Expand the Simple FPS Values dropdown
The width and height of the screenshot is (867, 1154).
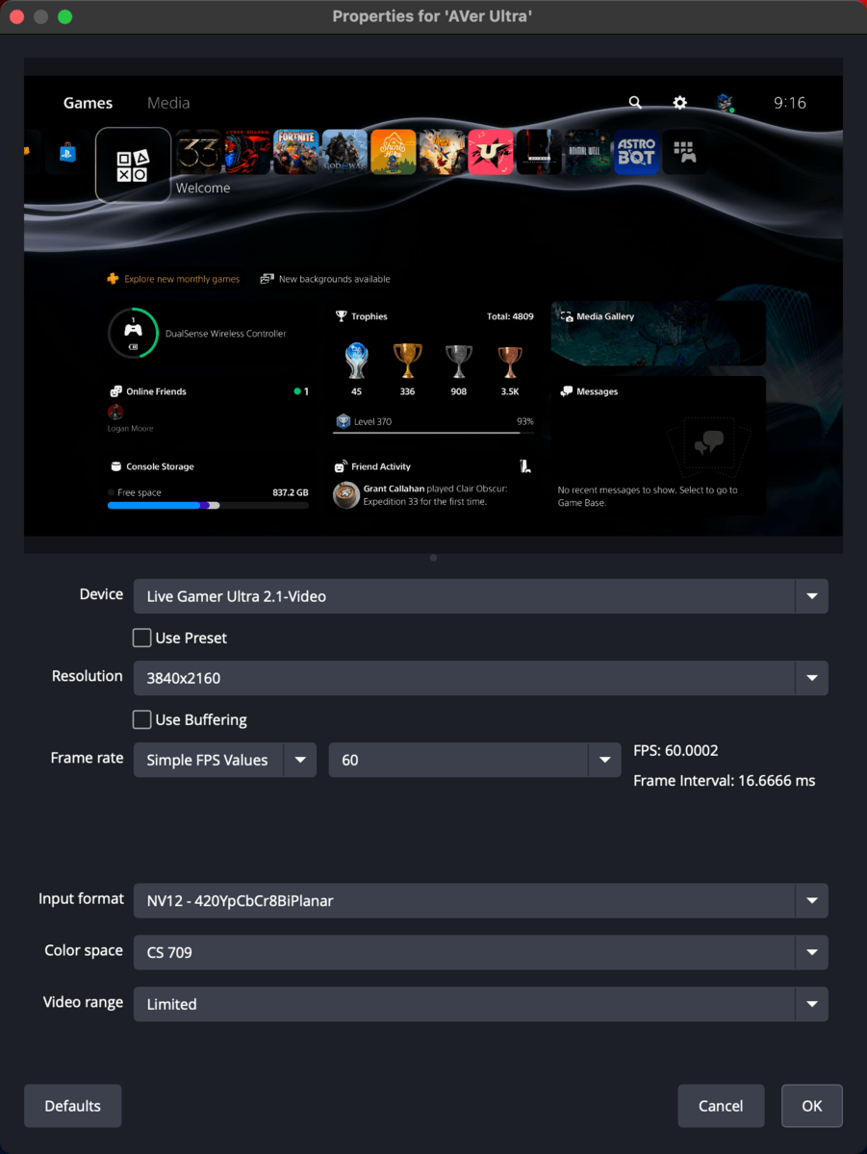pyautogui.click(x=224, y=760)
